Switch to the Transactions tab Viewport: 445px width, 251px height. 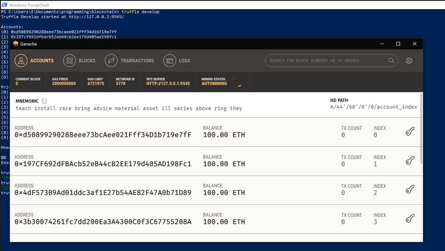click(111, 60)
